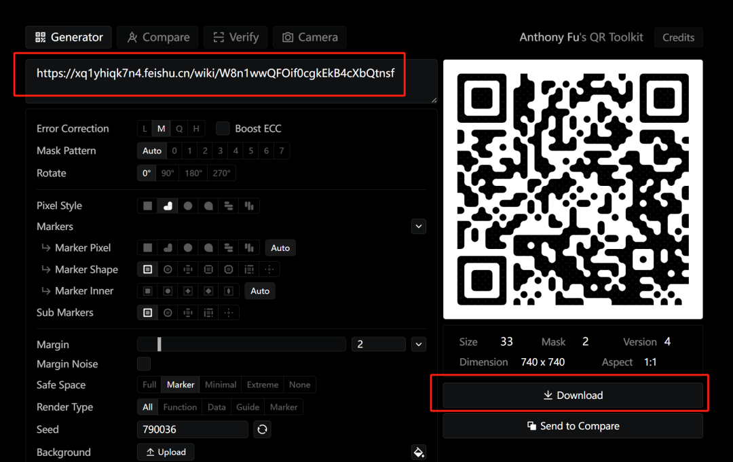Set Error Correction to H
Image resolution: width=733 pixels, height=462 pixels.
point(196,128)
